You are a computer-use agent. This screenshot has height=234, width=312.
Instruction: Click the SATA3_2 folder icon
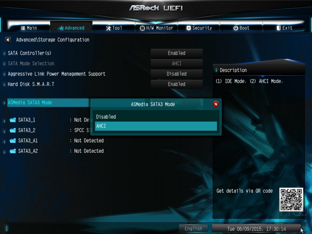click(x=13, y=130)
